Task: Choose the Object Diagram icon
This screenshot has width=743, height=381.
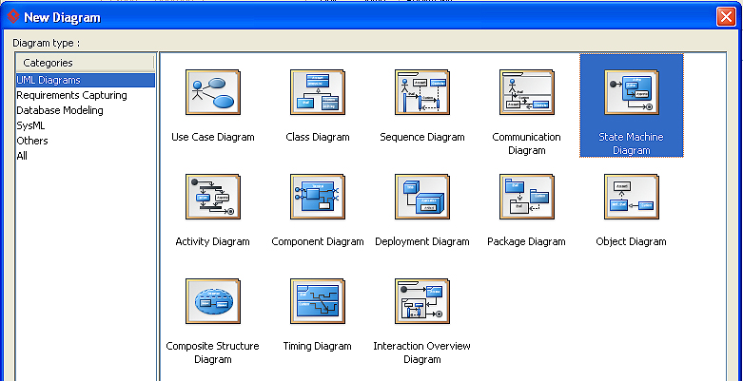Action: click(632, 197)
